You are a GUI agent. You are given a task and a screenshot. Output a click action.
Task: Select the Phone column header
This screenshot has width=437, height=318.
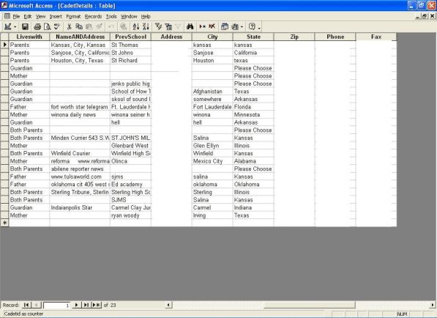point(335,37)
